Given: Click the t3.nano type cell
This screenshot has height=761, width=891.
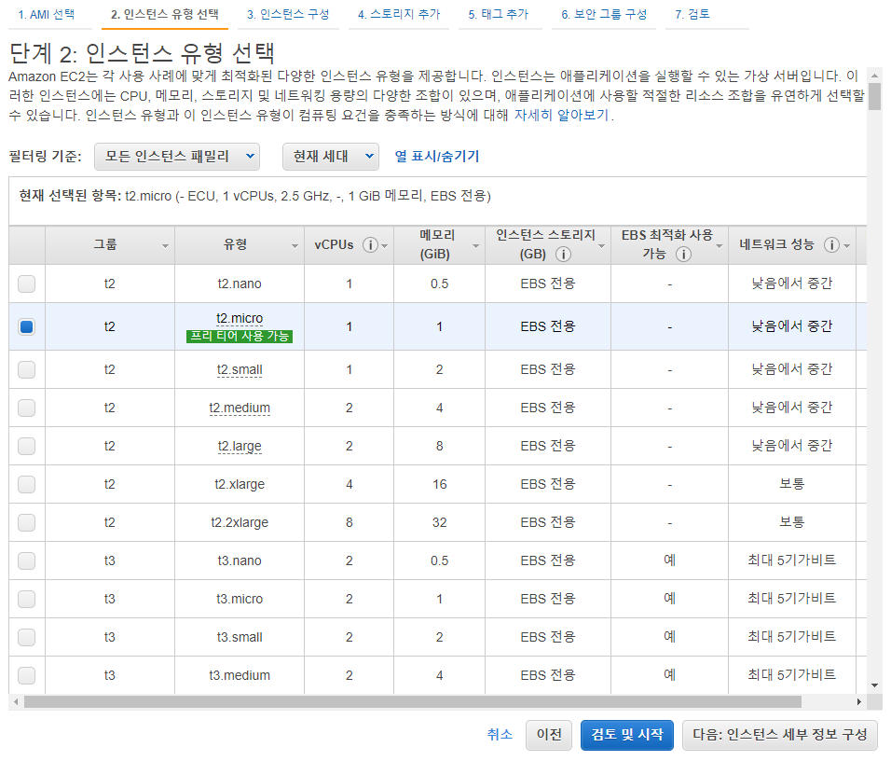Looking at the screenshot, I should pos(240,560).
